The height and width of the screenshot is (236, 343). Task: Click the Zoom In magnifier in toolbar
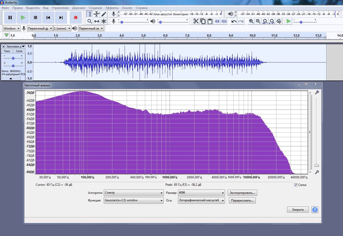click(251, 21)
